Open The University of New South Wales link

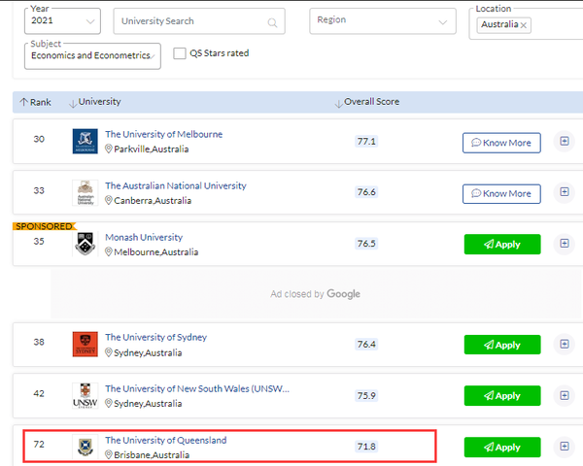197,388
